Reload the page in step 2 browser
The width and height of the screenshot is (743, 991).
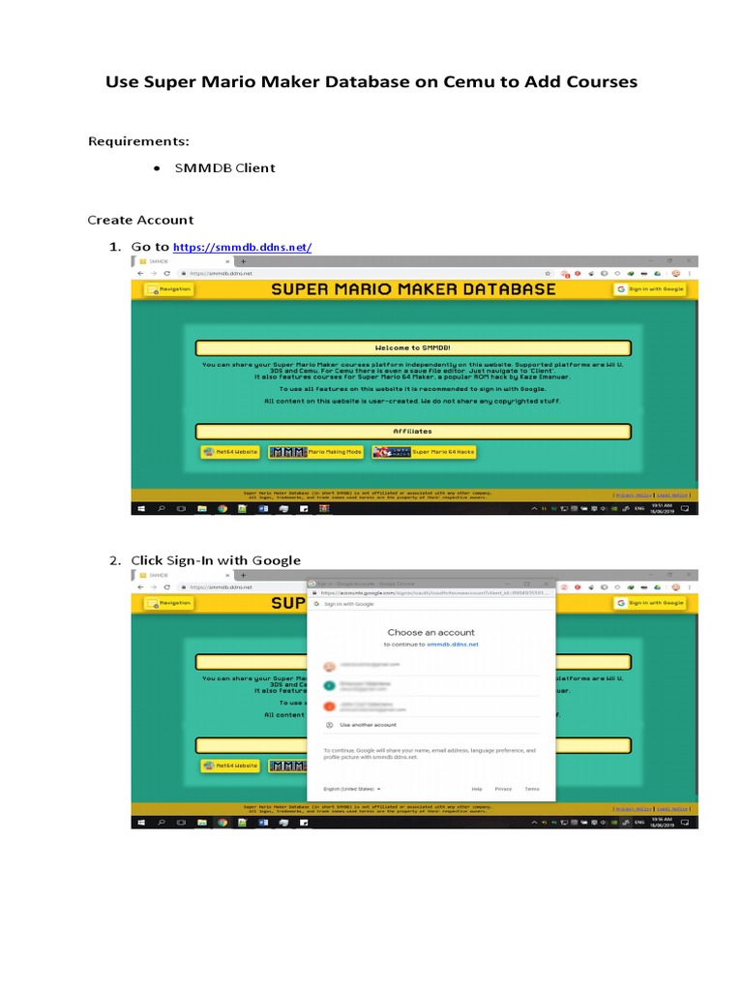pyautogui.click(x=166, y=587)
